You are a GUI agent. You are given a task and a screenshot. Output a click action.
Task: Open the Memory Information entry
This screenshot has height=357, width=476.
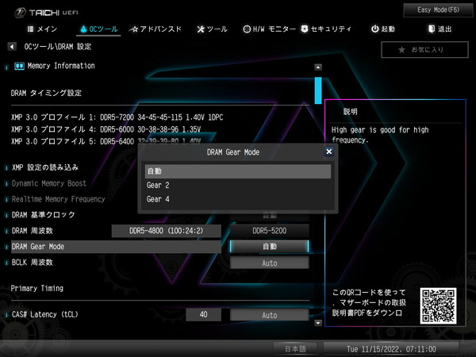61,66
